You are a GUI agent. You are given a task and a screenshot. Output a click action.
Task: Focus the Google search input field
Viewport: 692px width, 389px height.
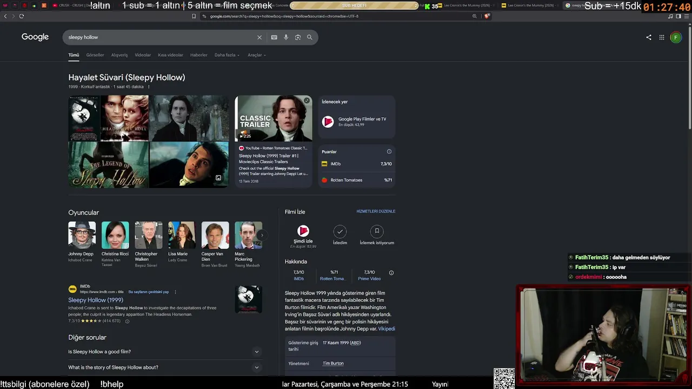coord(160,37)
